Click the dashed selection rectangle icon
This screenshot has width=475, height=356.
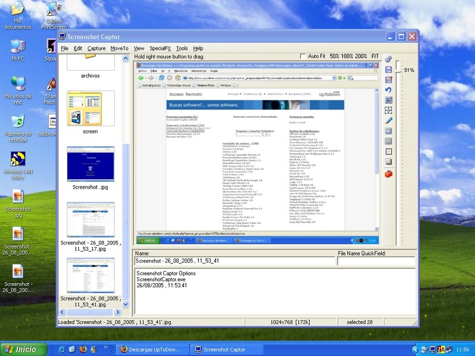[388, 110]
